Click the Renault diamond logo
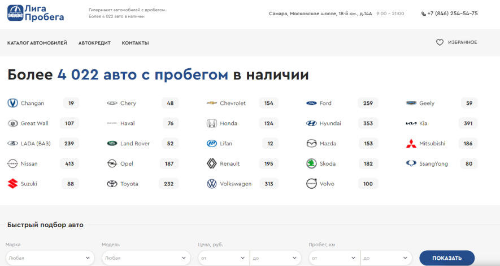Image resolution: width=500 pixels, height=266 pixels. click(x=212, y=163)
